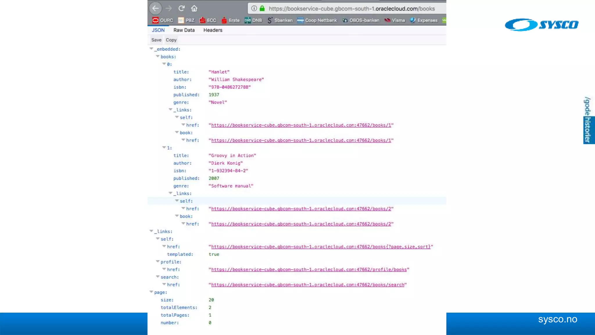595x335 pixels.
Task: Open the books/search href link
Action: (x=308, y=285)
